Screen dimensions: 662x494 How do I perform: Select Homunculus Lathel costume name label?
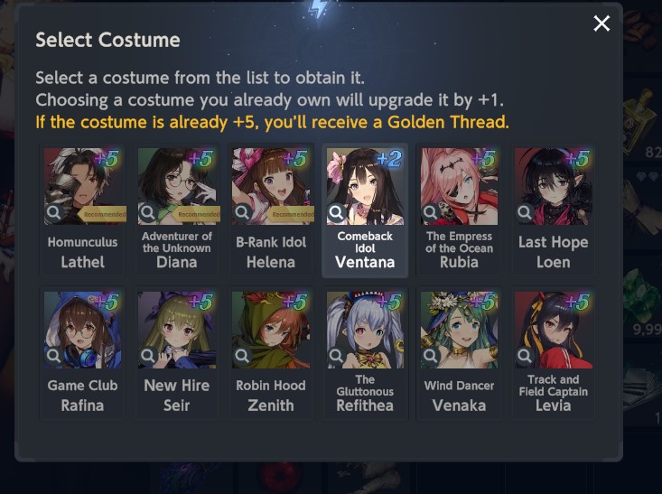[x=83, y=252]
